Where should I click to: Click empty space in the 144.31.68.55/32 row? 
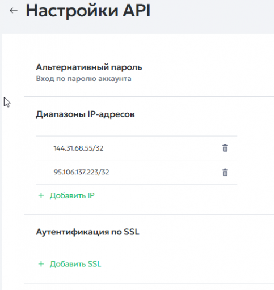click(x=163, y=148)
